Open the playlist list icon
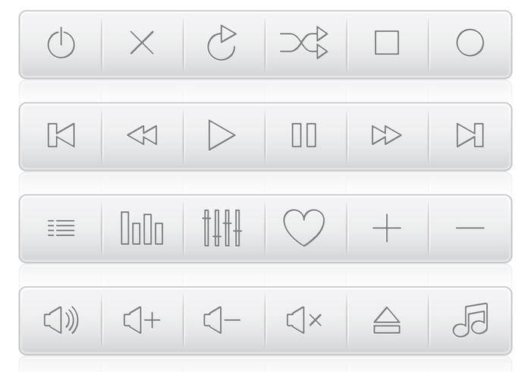This screenshot has height=372, width=531. click(61, 228)
